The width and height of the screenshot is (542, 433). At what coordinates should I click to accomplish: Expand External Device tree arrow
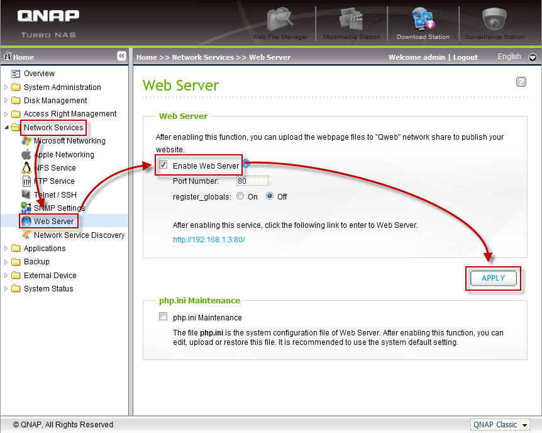(x=6, y=276)
